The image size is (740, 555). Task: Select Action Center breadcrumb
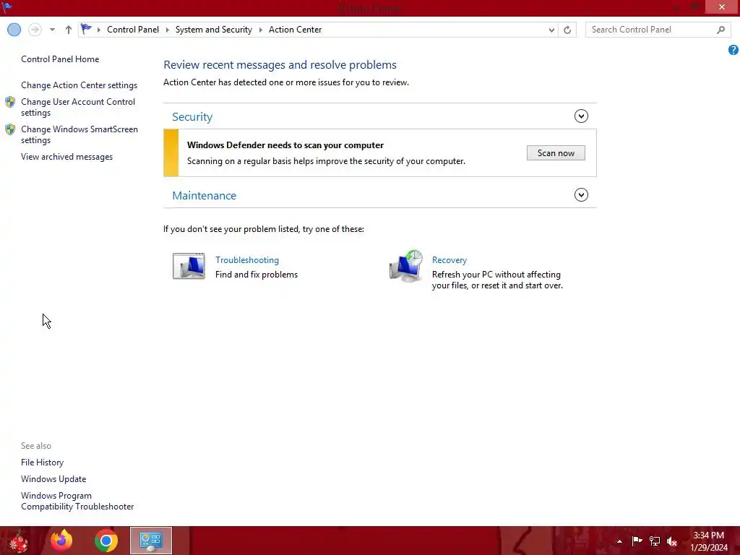click(x=295, y=29)
